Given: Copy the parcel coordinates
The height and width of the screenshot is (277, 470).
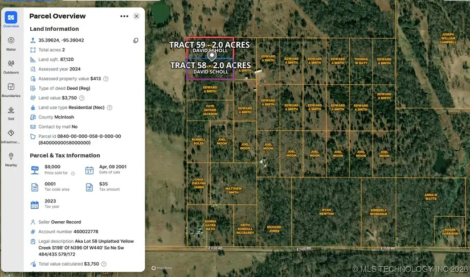Looking at the screenshot, I should tap(136, 40).
